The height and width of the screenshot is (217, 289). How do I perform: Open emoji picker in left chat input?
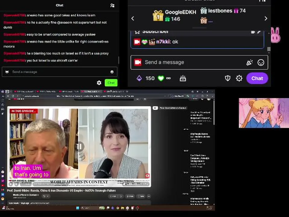(x=112, y=72)
